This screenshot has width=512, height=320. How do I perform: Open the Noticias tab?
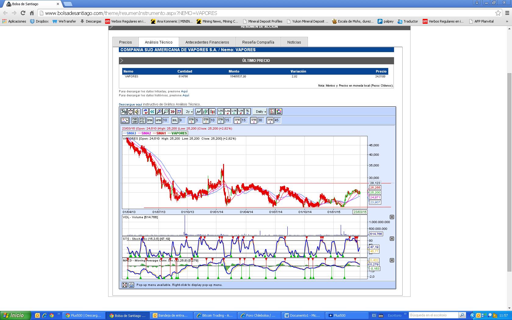point(294,42)
